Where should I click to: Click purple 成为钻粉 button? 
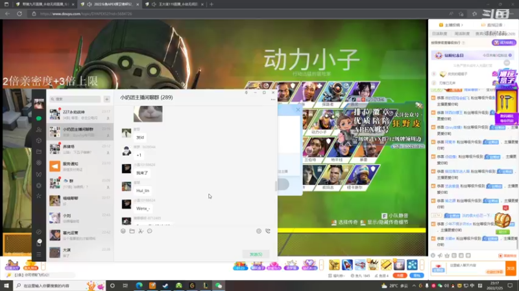pyautogui.click(x=503, y=43)
